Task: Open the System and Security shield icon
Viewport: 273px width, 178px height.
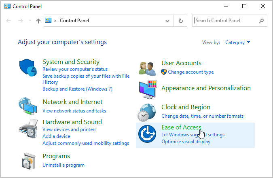Action: (x=28, y=68)
